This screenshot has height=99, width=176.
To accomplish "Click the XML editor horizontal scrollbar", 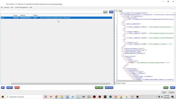I will click(x=129, y=81).
